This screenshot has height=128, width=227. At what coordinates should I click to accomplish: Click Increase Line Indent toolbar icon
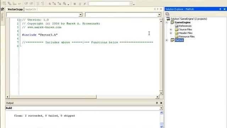(31, 4)
